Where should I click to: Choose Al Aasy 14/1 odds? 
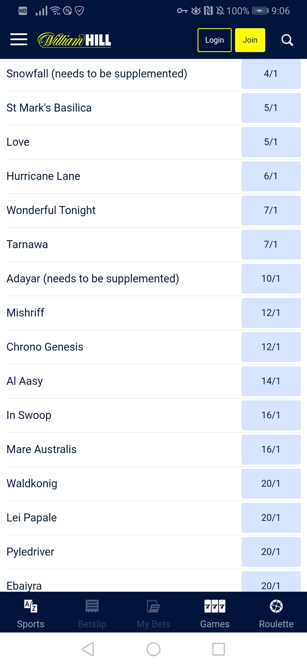[271, 381]
